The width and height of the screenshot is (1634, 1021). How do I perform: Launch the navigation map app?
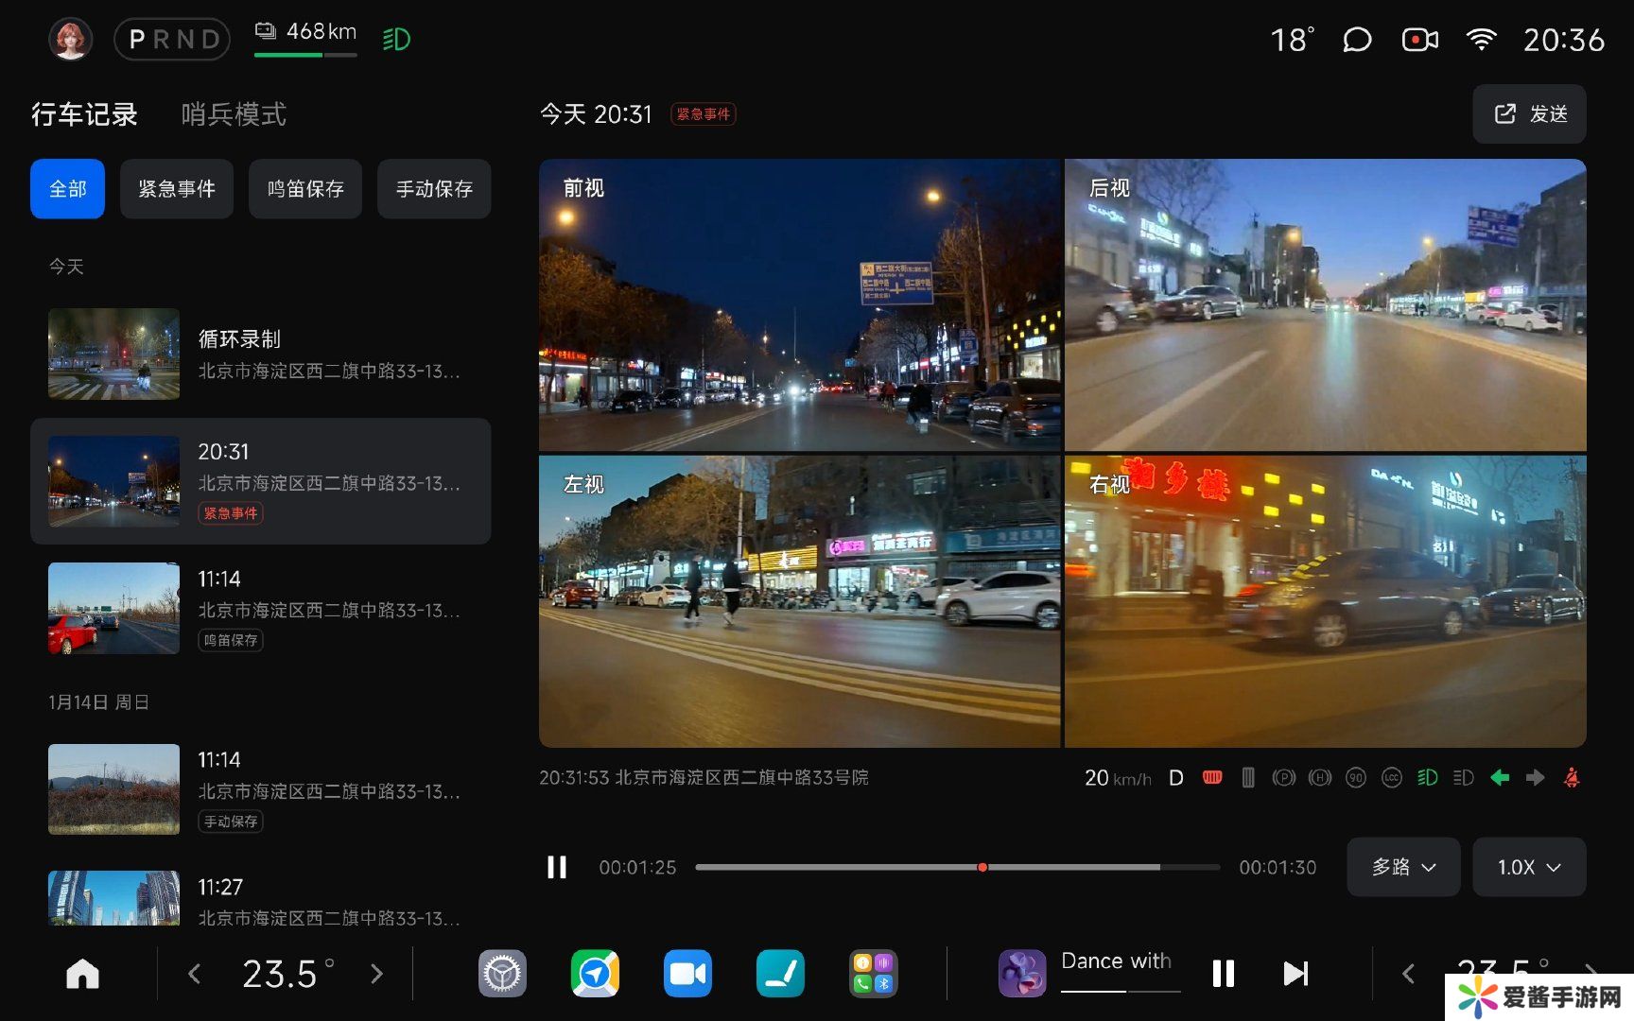tap(595, 973)
